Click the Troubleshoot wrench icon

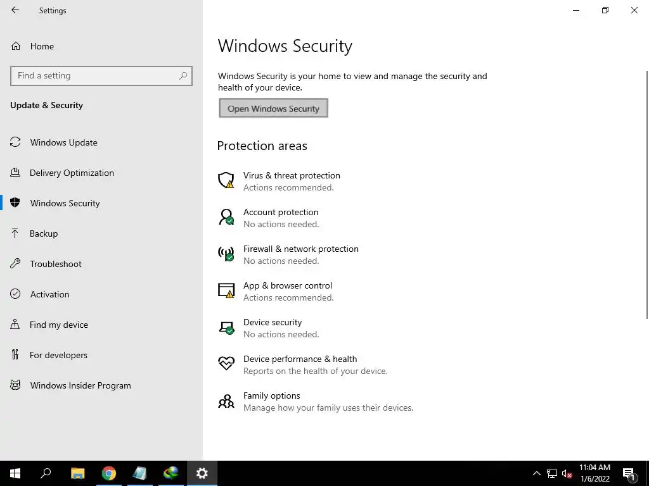click(15, 263)
